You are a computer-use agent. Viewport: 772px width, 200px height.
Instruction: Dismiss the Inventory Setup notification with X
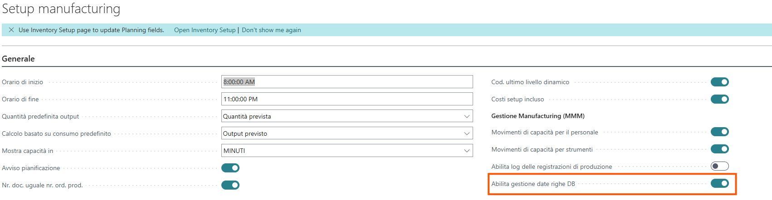11,30
